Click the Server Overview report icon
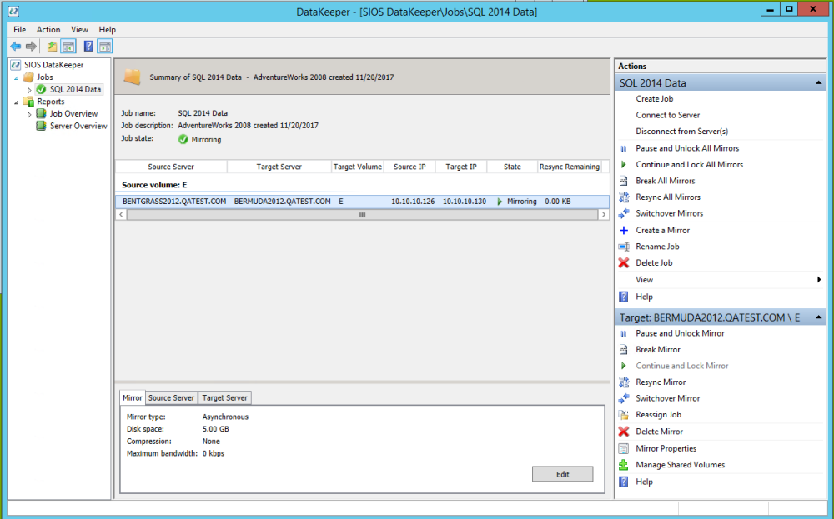 tap(41, 126)
